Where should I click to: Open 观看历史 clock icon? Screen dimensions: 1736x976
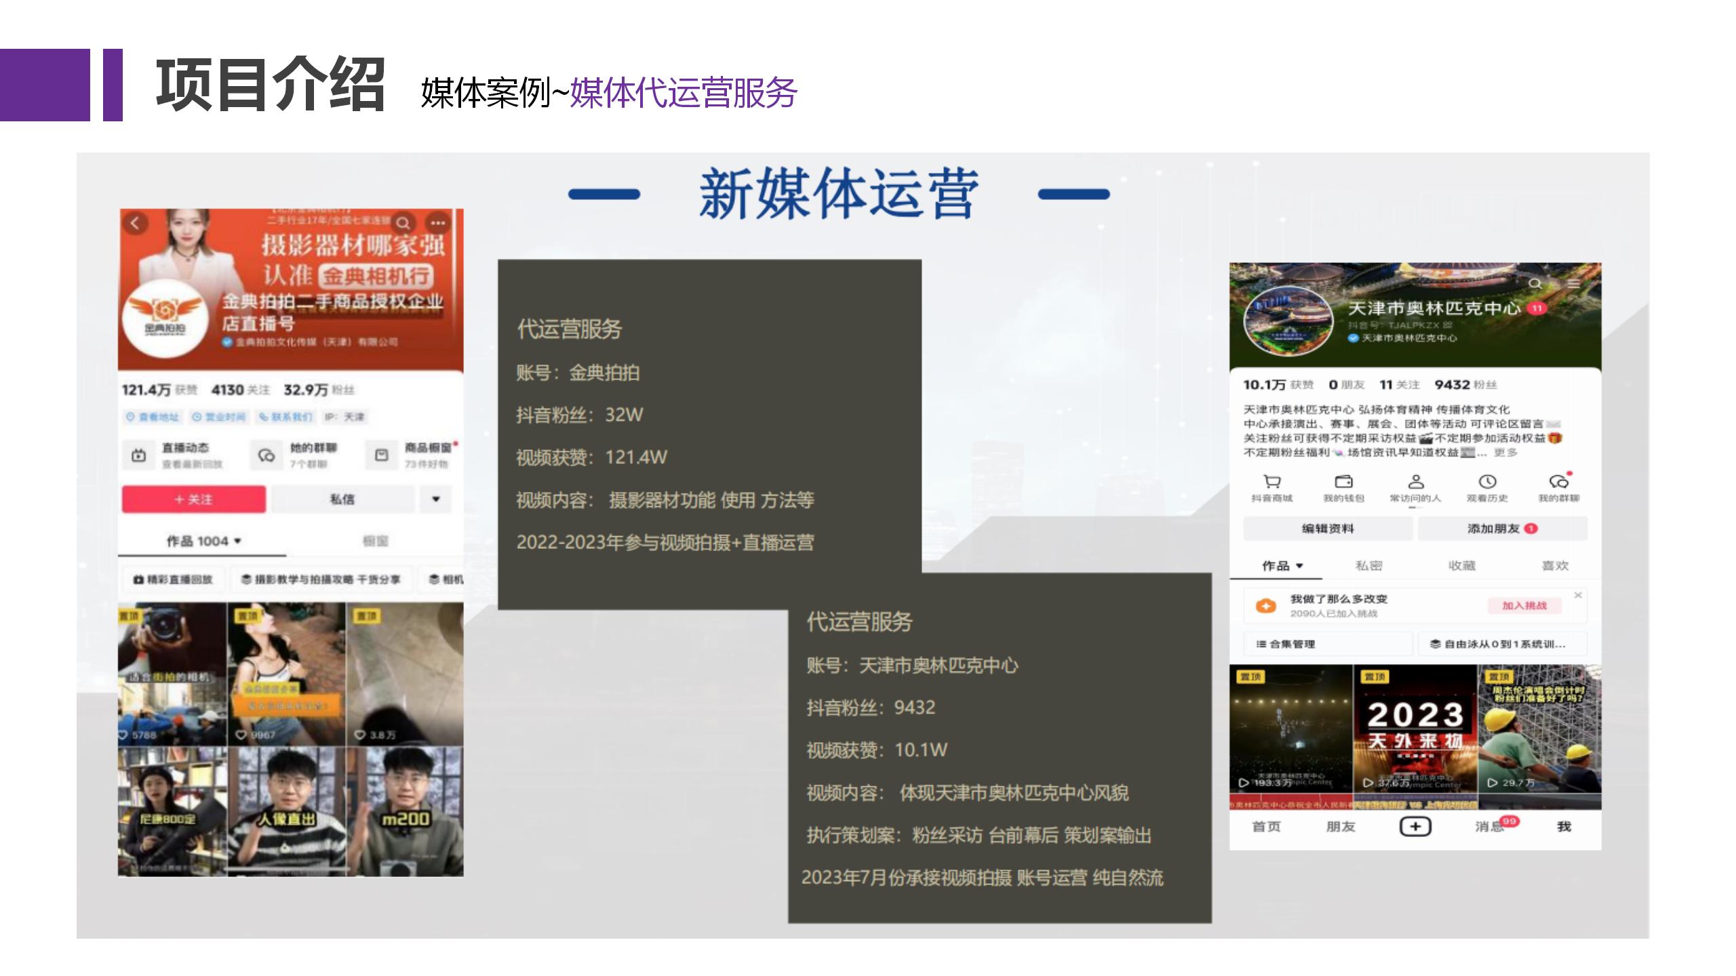[1487, 482]
